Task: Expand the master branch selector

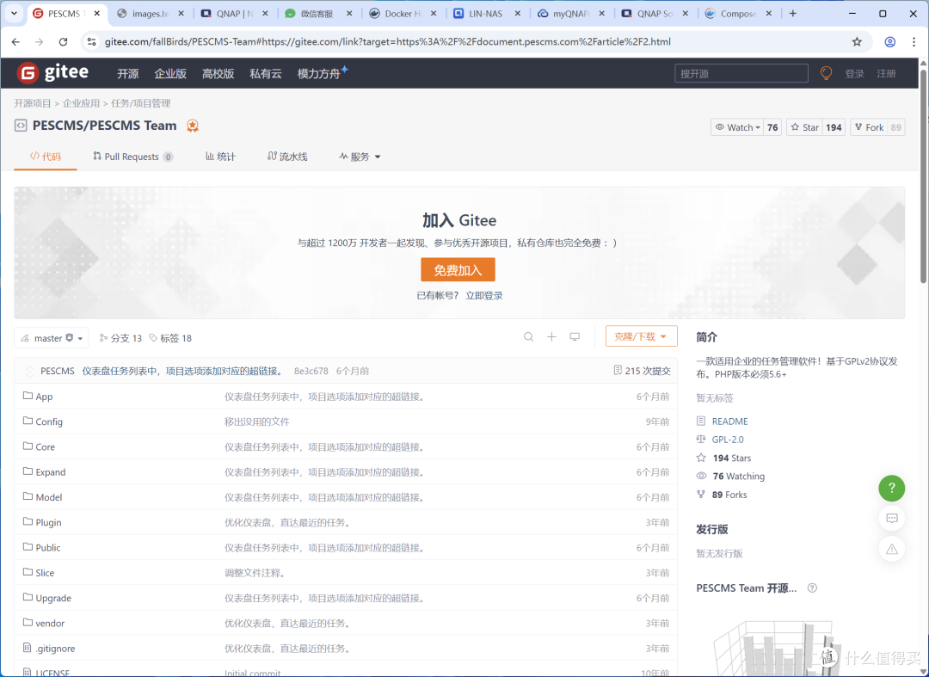Action: 52,338
